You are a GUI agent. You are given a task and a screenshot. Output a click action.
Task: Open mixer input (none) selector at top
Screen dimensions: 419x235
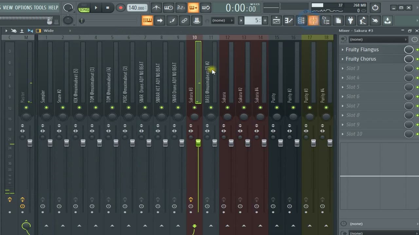coord(378,39)
